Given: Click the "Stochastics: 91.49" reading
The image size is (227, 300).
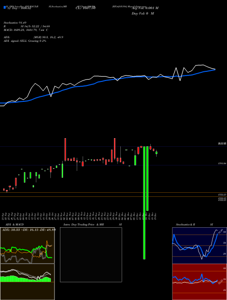Looking at the screenshot, I should pos(15,23).
